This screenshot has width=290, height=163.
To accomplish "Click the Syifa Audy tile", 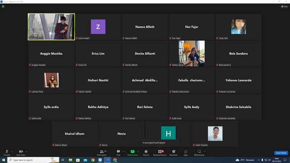I will (192, 107).
